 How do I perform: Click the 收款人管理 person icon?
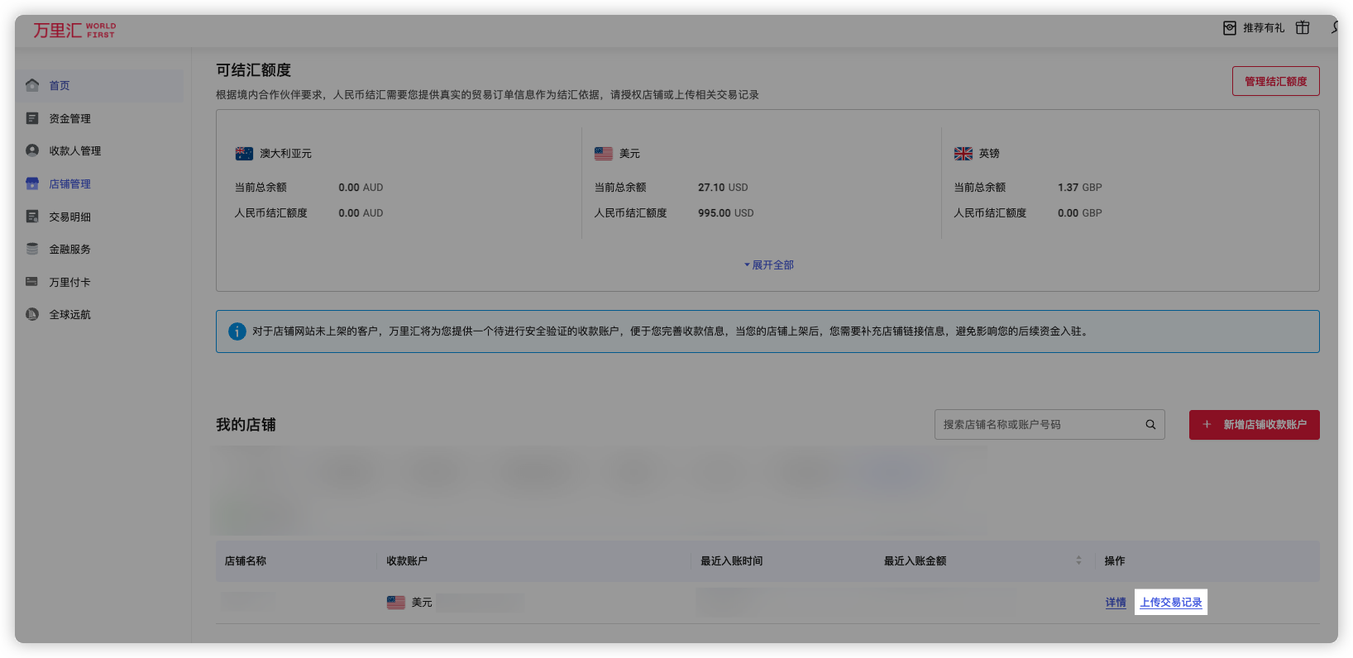(32, 150)
